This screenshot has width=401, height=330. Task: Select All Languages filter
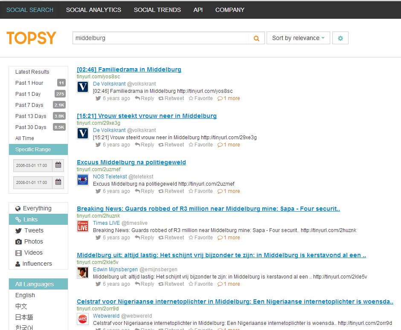[x=38, y=284]
